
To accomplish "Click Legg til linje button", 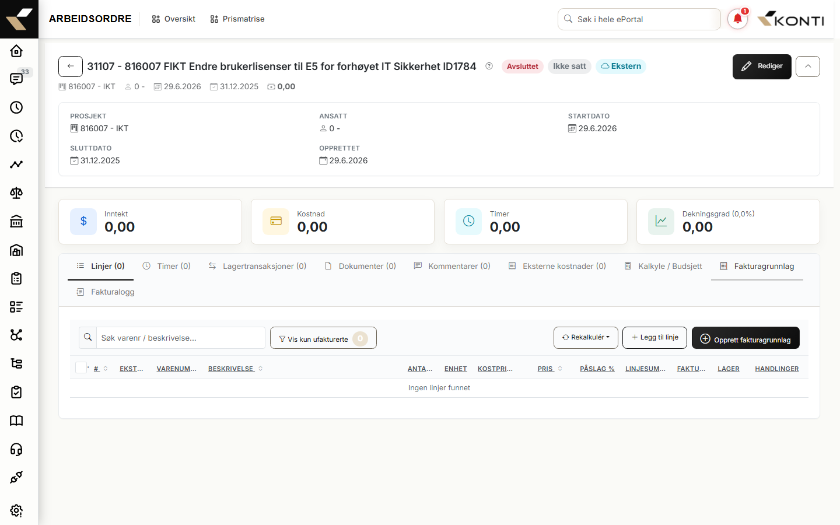I will 654,338.
